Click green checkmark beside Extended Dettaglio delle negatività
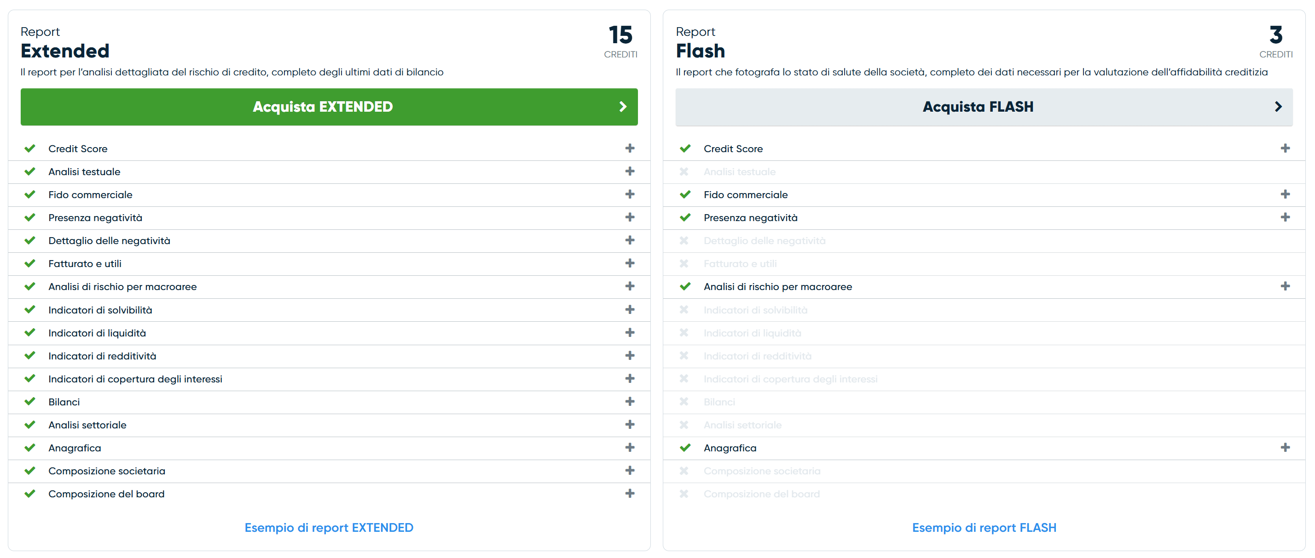The height and width of the screenshot is (558, 1315). coord(30,240)
